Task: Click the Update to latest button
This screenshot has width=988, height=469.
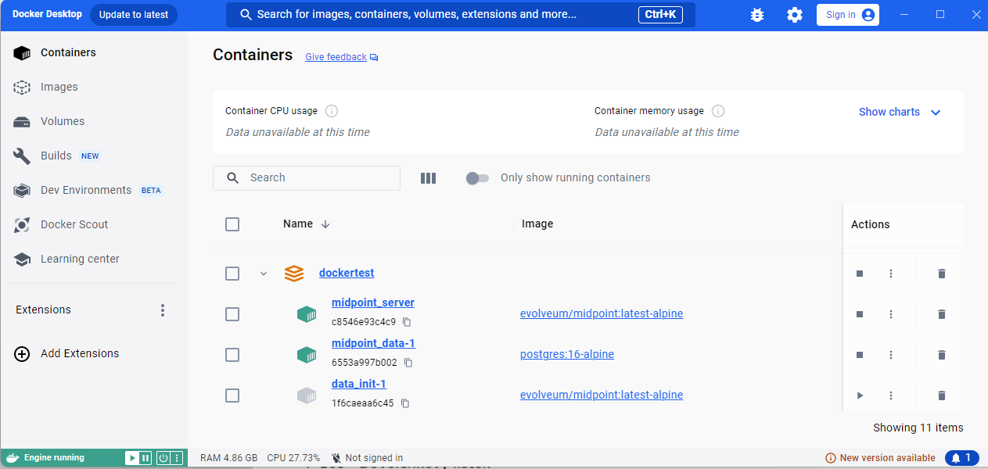Action: pyautogui.click(x=133, y=14)
